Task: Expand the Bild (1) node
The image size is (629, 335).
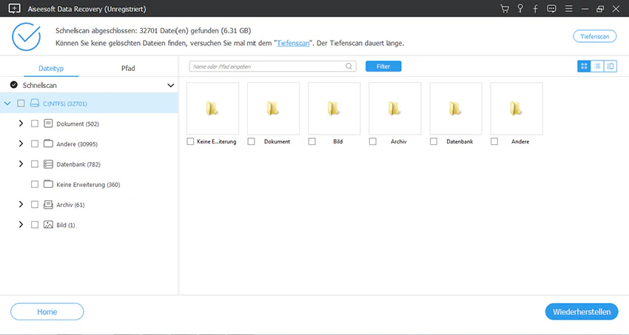Action: coord(21,224)
